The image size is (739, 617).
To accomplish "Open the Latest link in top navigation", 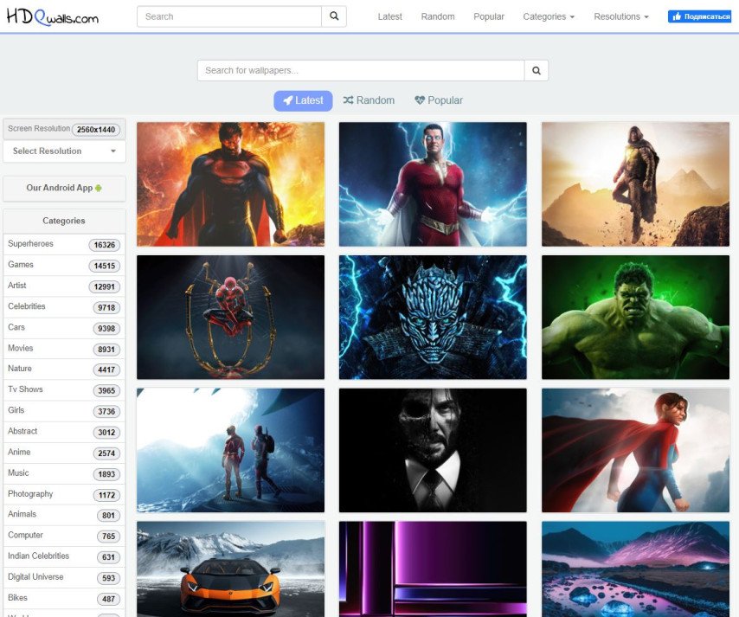I will tap(389, 16).
